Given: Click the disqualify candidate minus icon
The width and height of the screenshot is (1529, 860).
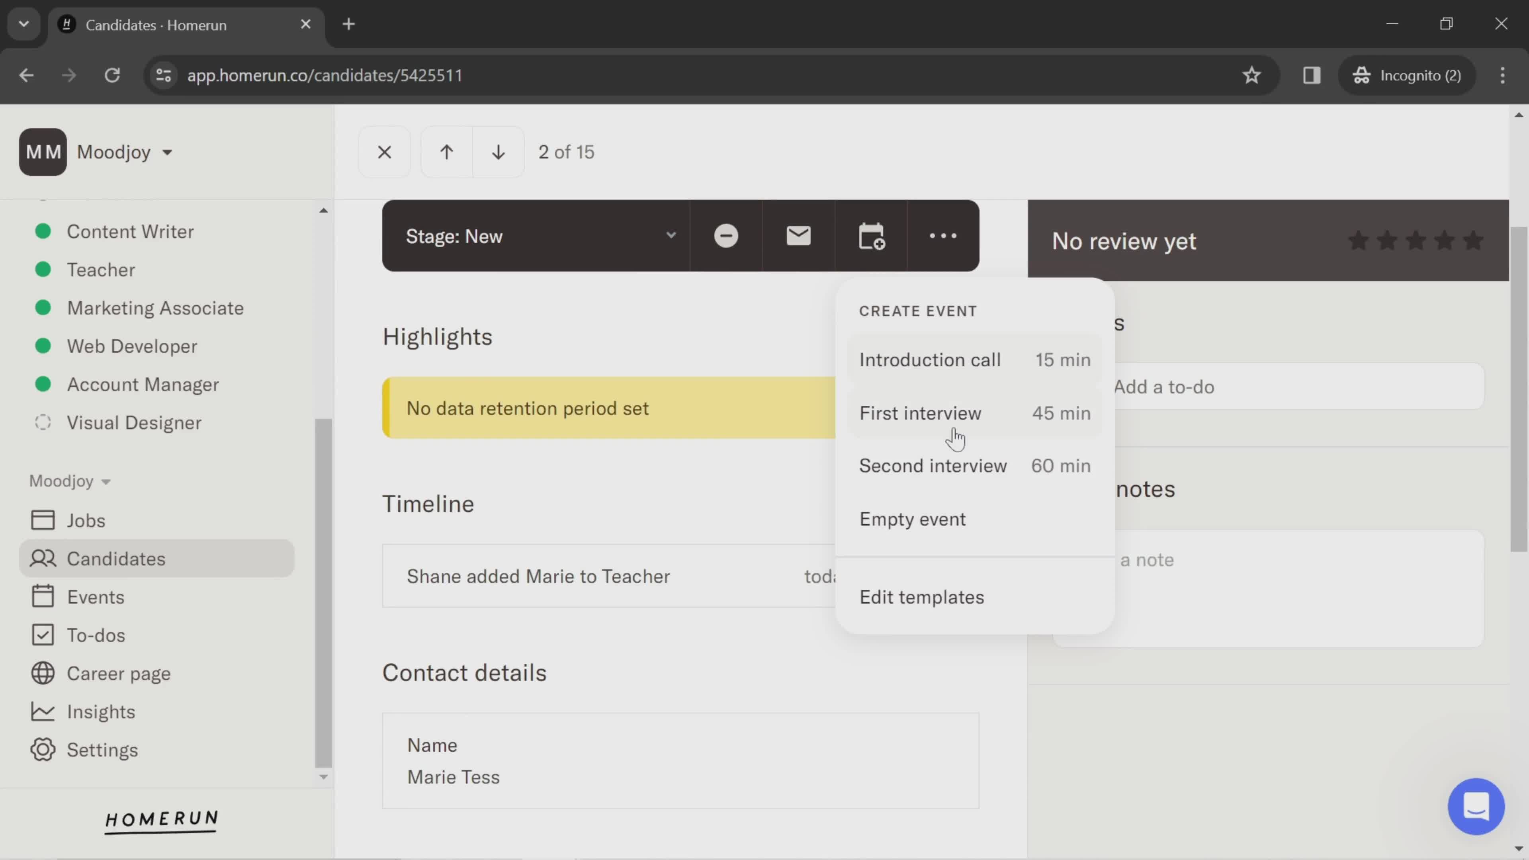Looking at the screenshot, I should point(726,236).
